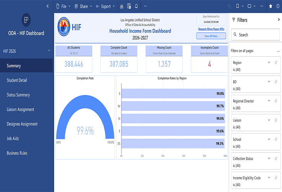Viewport: 282px width, 192px height.
Task: Select the E region bar
Action: [173, 131]
